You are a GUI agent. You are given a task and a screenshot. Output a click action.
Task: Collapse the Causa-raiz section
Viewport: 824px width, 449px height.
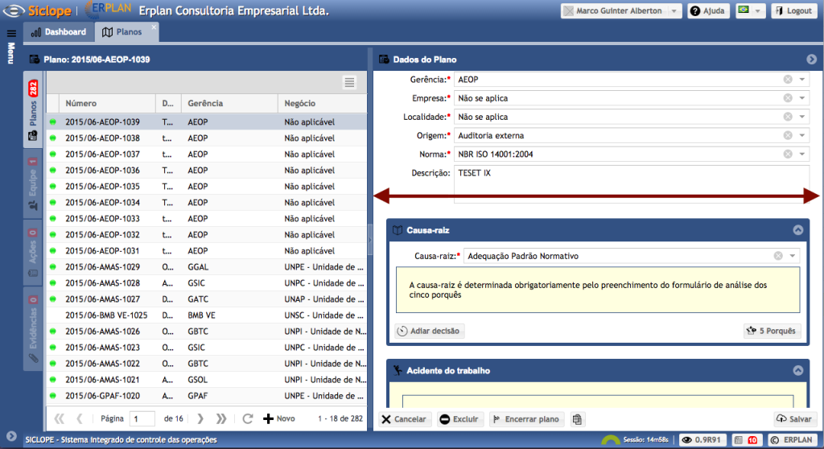[x=797, y=230]
